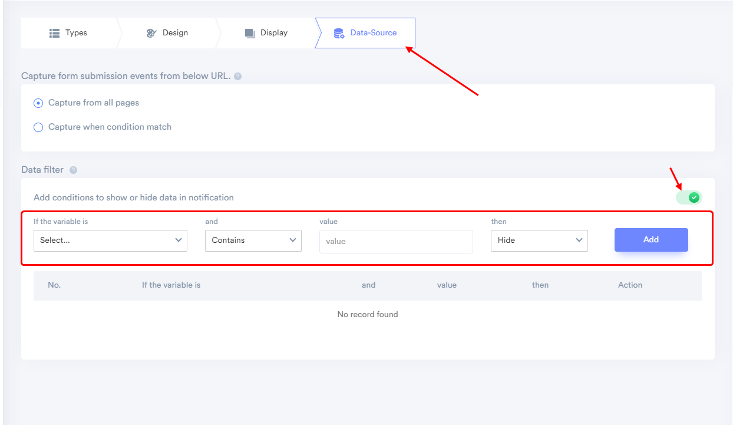Open the Display tab
Screen dimensions: 733x425
[x=266, y=33]
